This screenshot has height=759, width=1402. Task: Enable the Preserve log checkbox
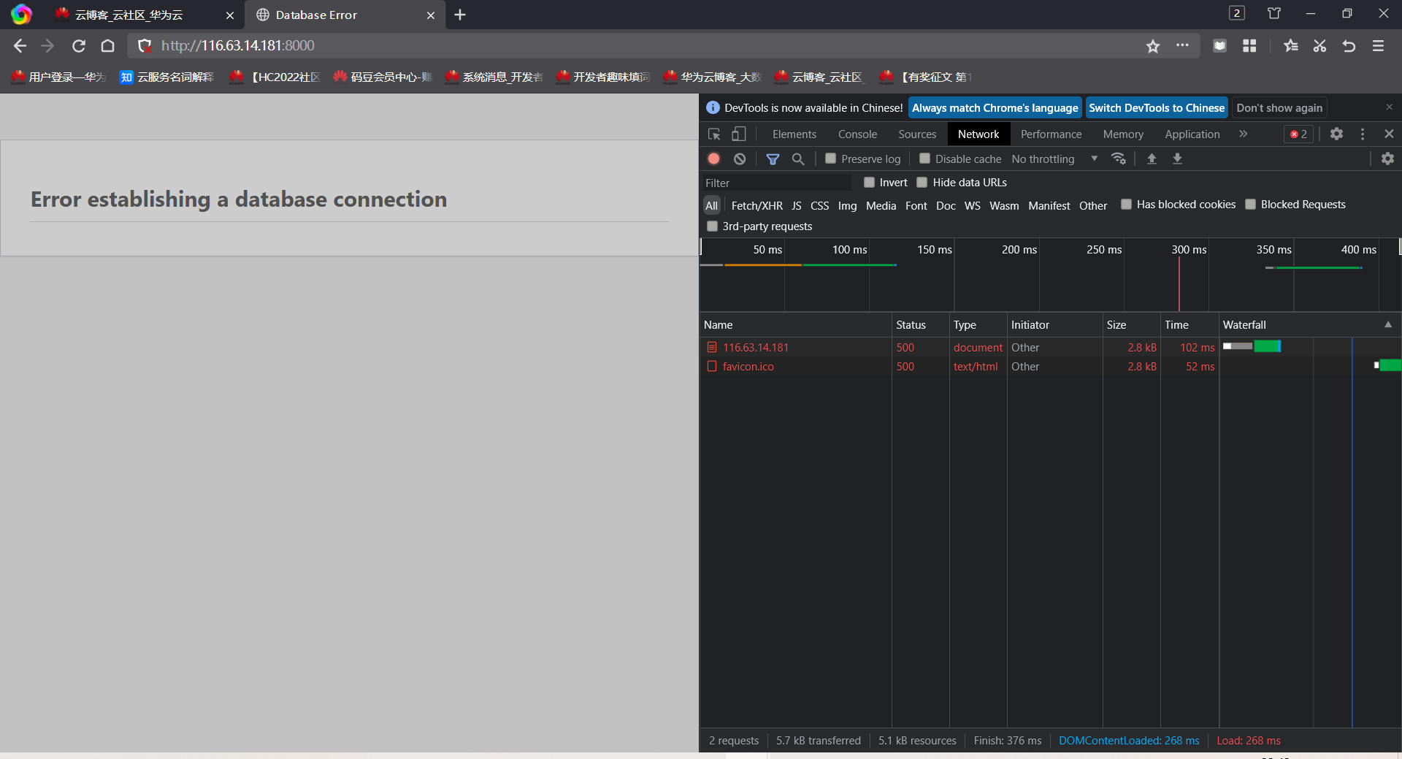[x=830, y=159]
